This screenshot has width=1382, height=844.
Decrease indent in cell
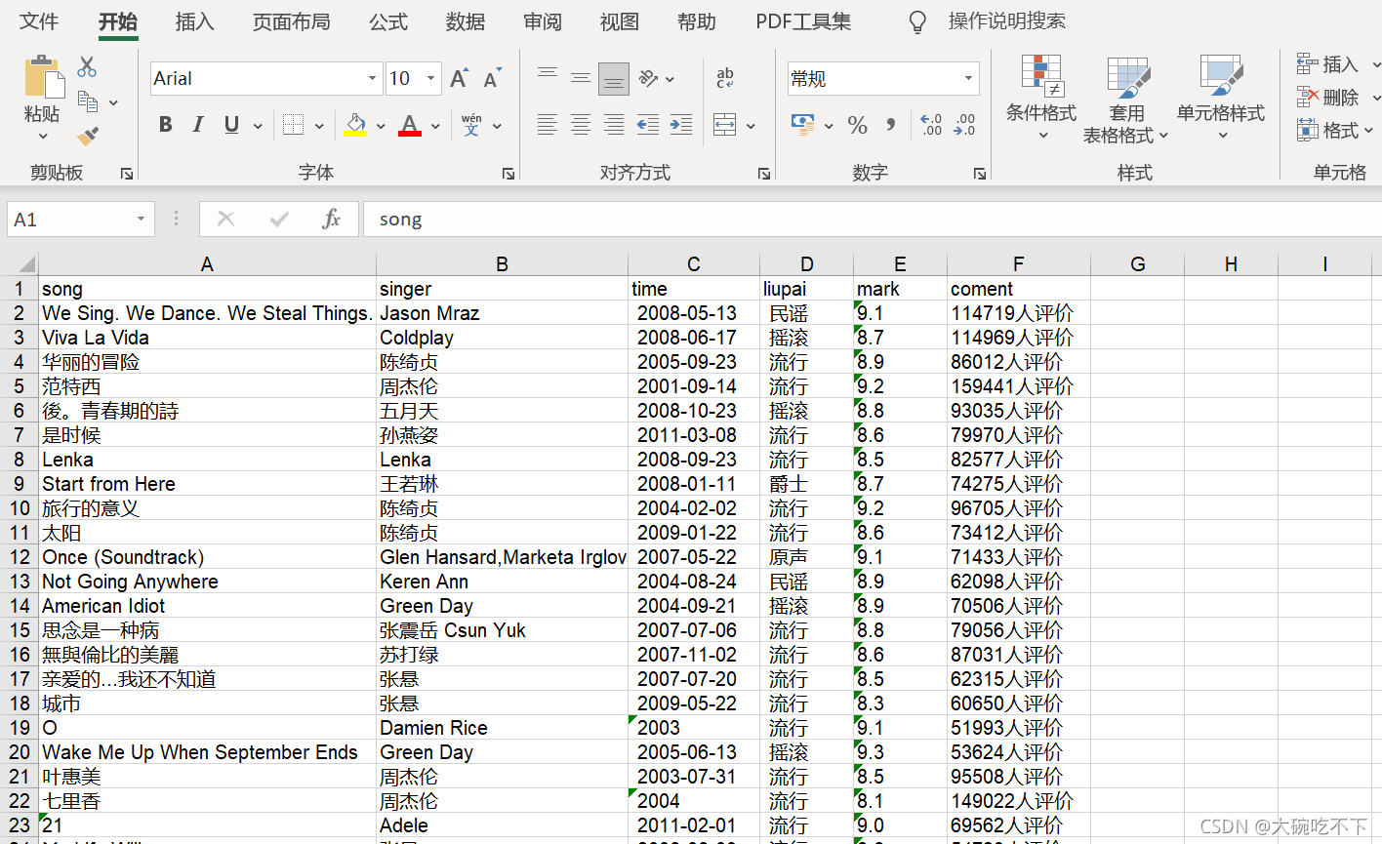pyautogui.click(x=647, y=125)
